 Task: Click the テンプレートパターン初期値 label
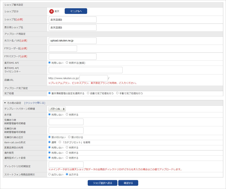pos(20,109)
